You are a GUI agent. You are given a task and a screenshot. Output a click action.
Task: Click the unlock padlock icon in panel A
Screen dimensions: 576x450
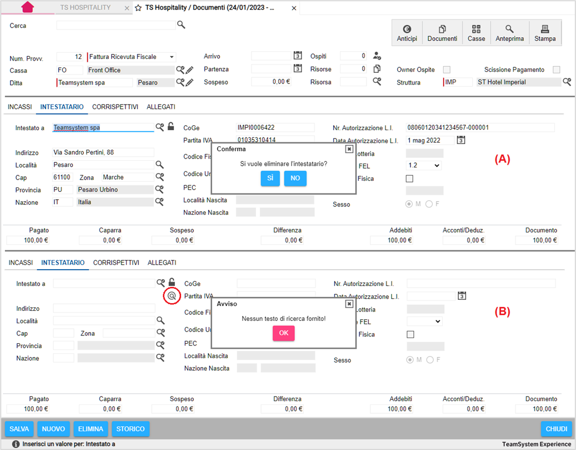pyautogui.click(x=171, y=126)
